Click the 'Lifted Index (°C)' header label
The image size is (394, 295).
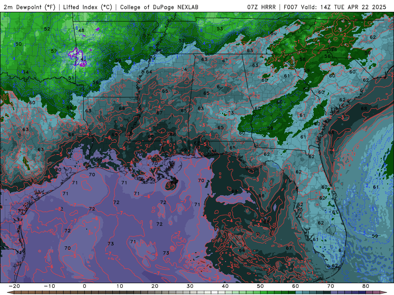tap(88, 7)
